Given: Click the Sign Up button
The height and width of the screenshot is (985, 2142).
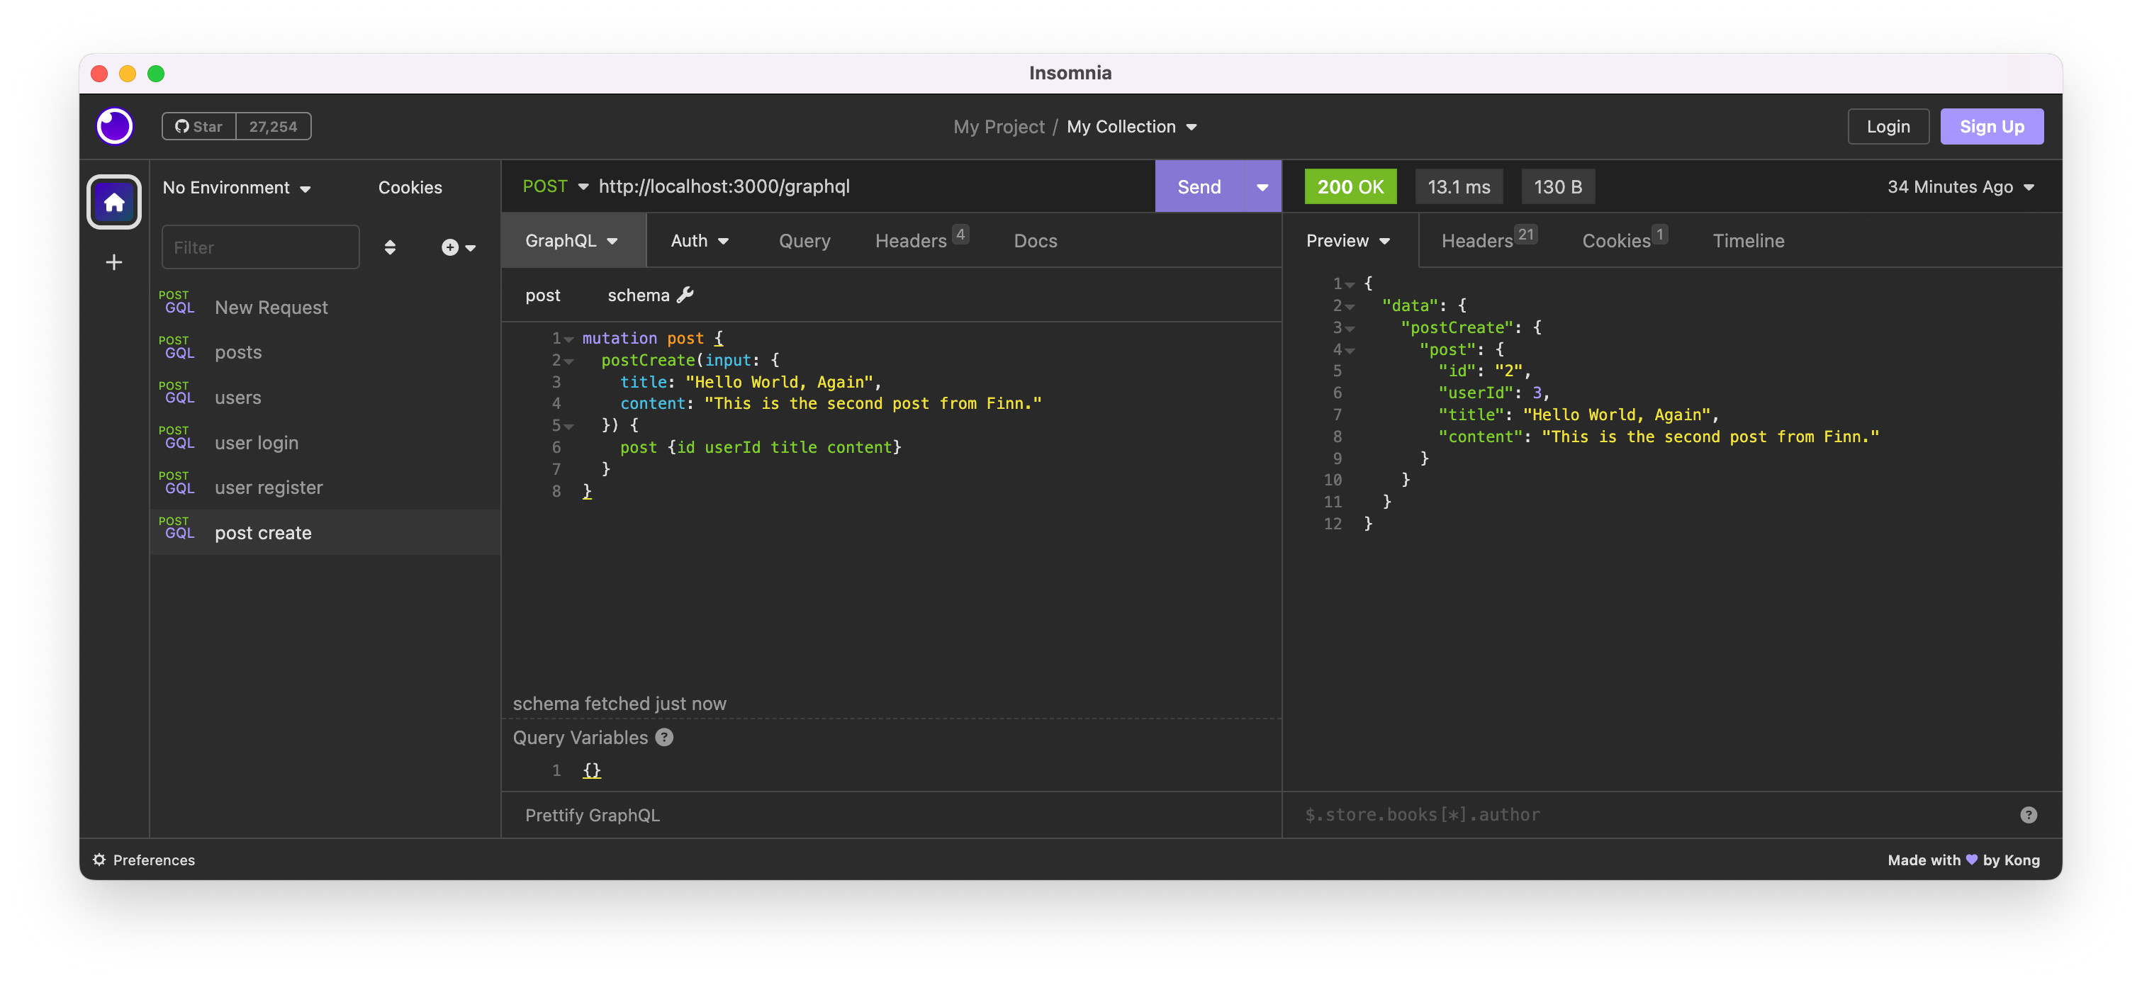Looking at the screenshot, I should pyautogui.click(x=1992, y=126).
